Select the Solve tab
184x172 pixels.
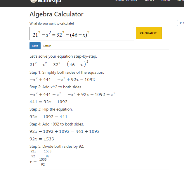[35, 46]
